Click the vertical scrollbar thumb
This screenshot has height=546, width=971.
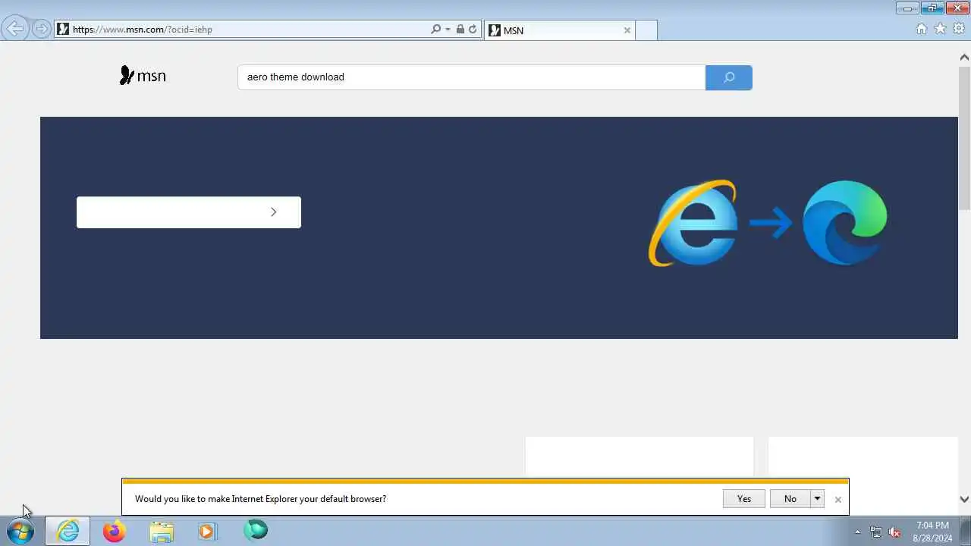coord(964,136)
